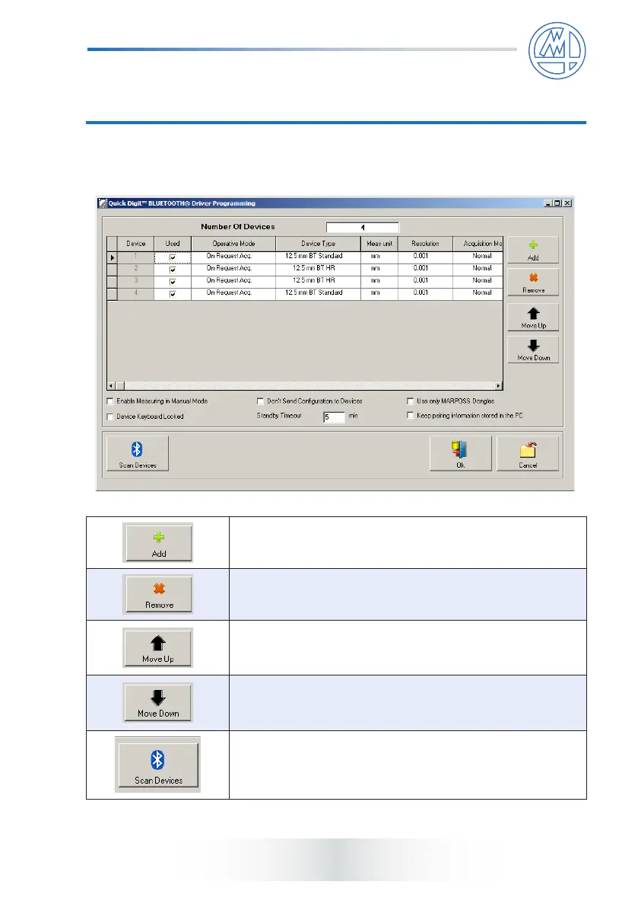Click the Move Up image in the description table
Screen dimensions: 638x907
(157, 648)
